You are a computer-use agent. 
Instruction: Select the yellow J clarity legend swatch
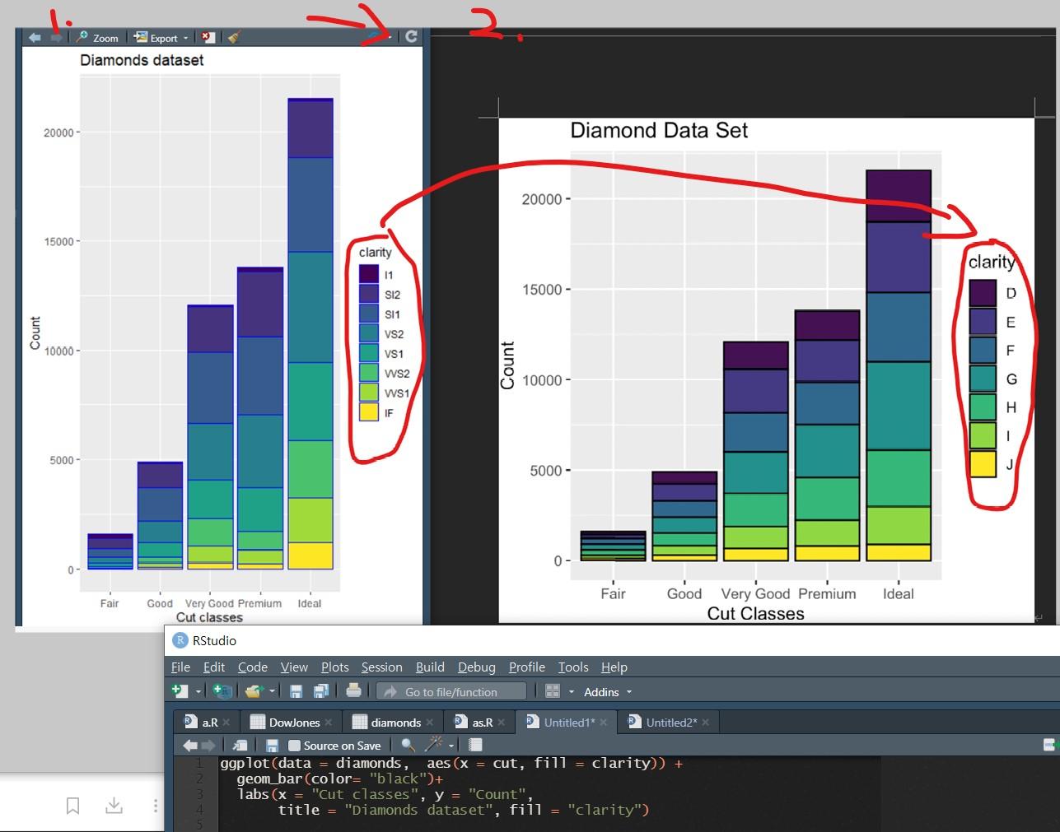[983, 465]
